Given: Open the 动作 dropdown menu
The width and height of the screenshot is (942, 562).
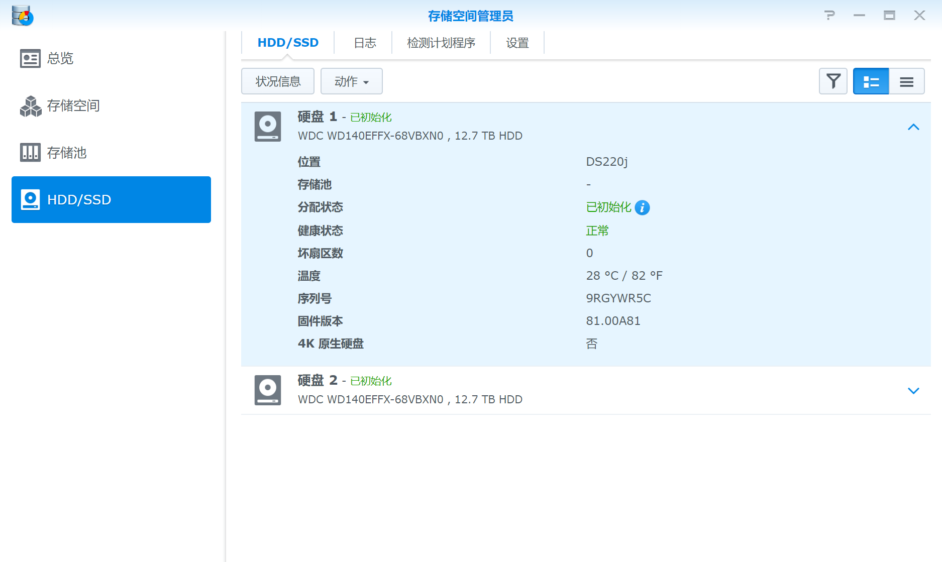Looking at the screenshot, I should (351, 81).
